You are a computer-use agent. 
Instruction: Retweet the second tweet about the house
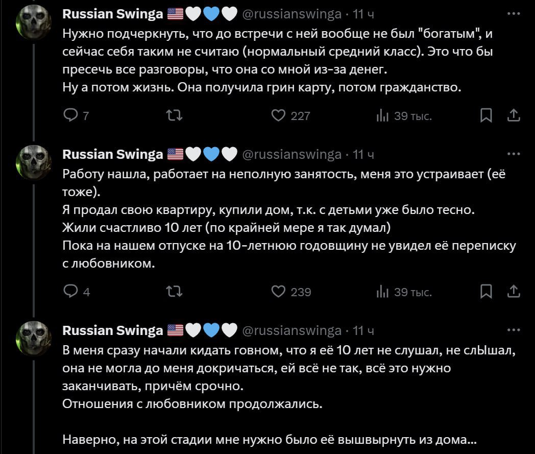coord(175,292)
